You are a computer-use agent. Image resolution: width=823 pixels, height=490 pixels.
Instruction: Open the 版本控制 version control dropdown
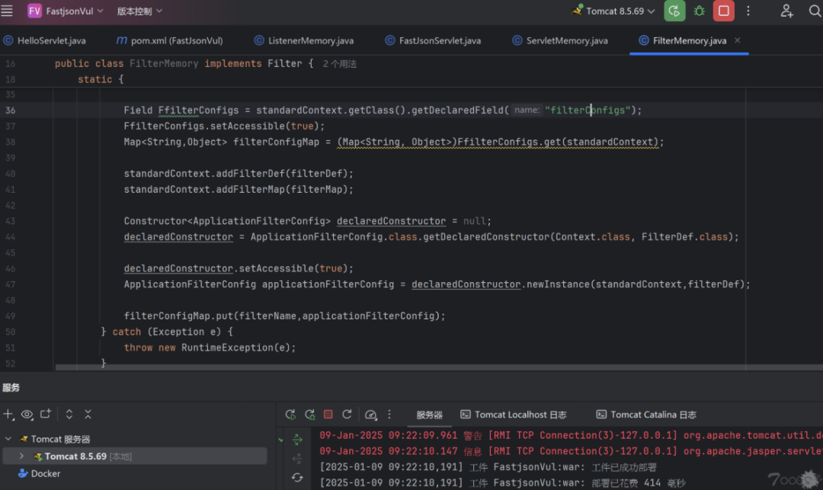click(x=139, y=11)
